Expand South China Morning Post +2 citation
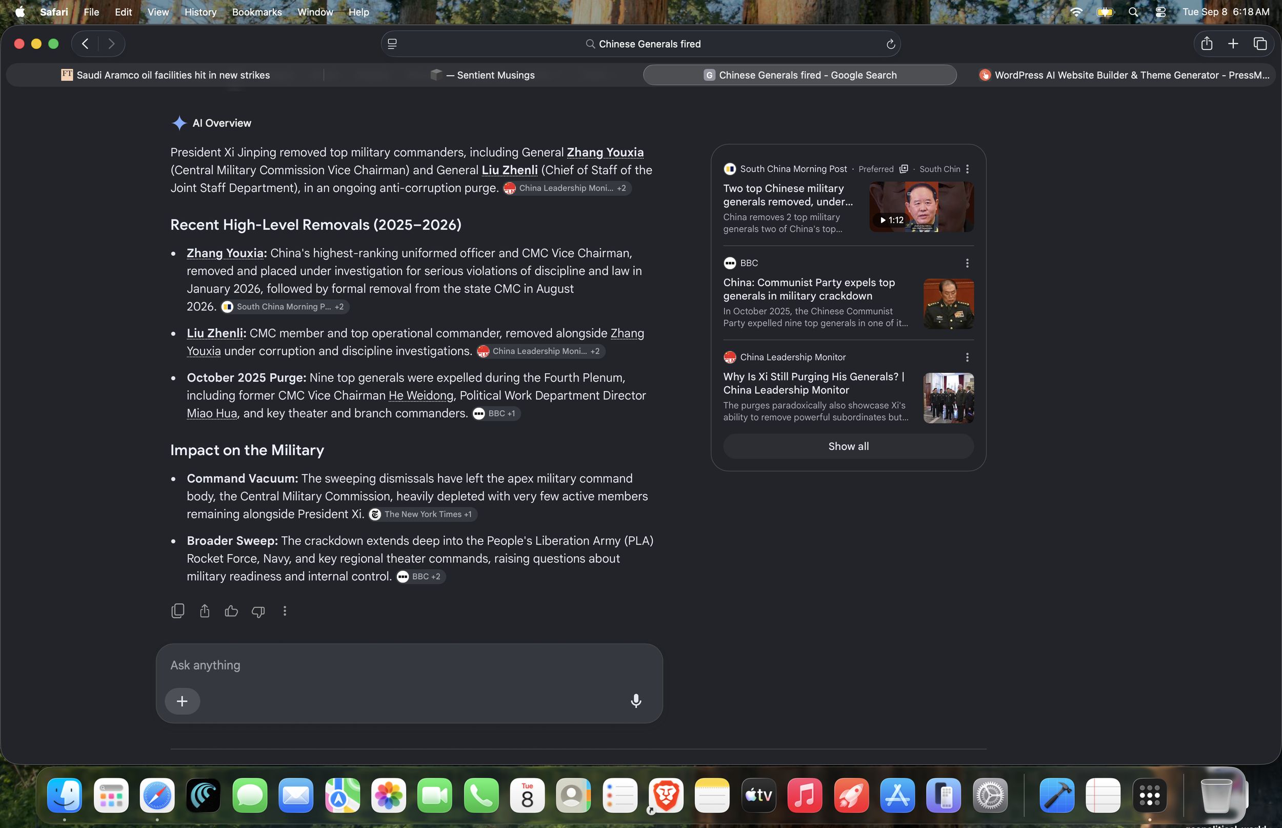 coord(285,306)
